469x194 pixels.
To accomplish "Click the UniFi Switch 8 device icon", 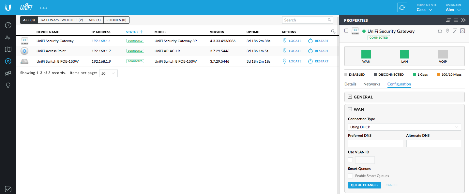I will click(x=24, y=61).
